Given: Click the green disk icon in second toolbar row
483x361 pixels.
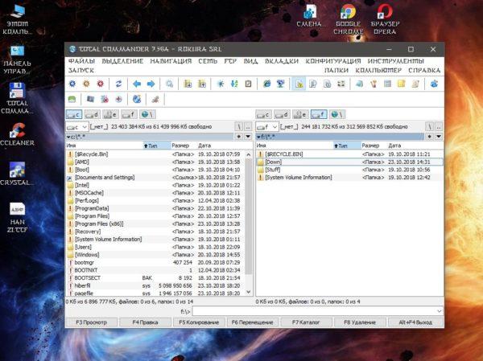Looking at the screenshot, I should (x=72, y=99).
